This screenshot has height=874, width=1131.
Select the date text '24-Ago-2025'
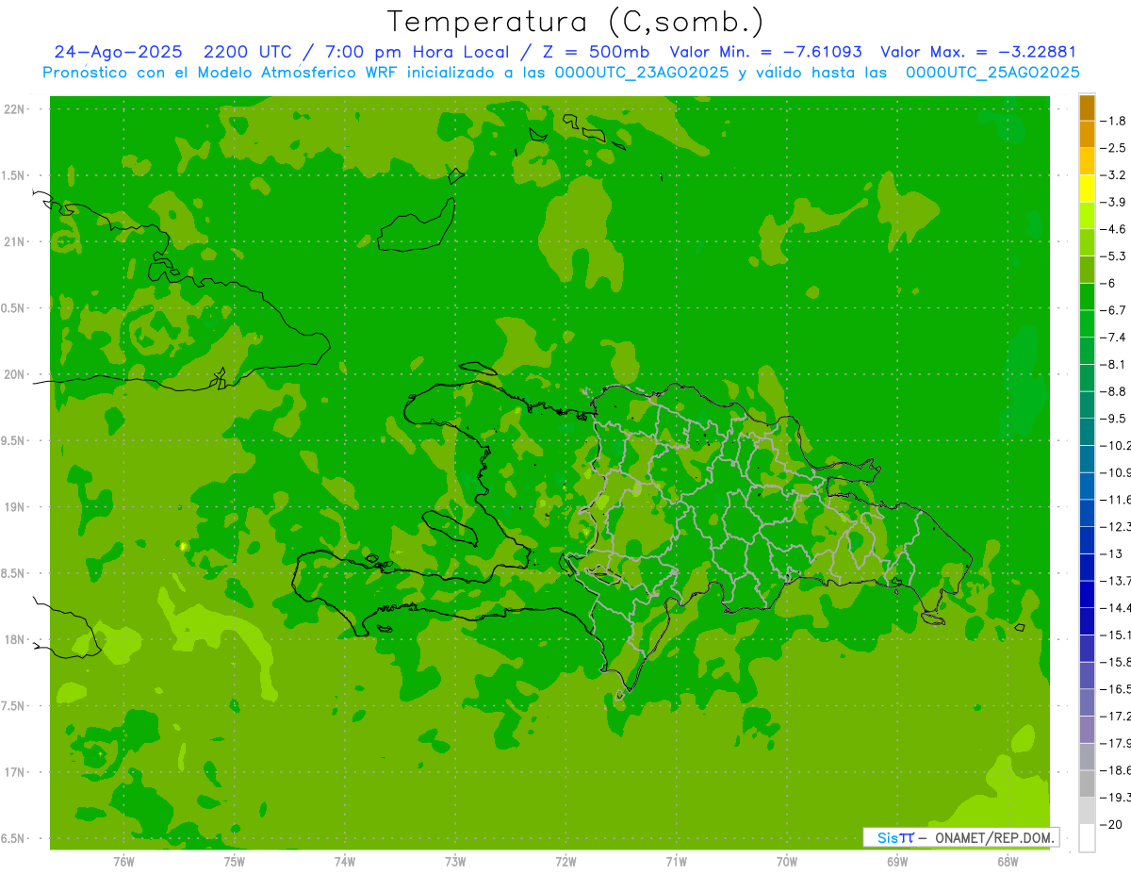118,52
